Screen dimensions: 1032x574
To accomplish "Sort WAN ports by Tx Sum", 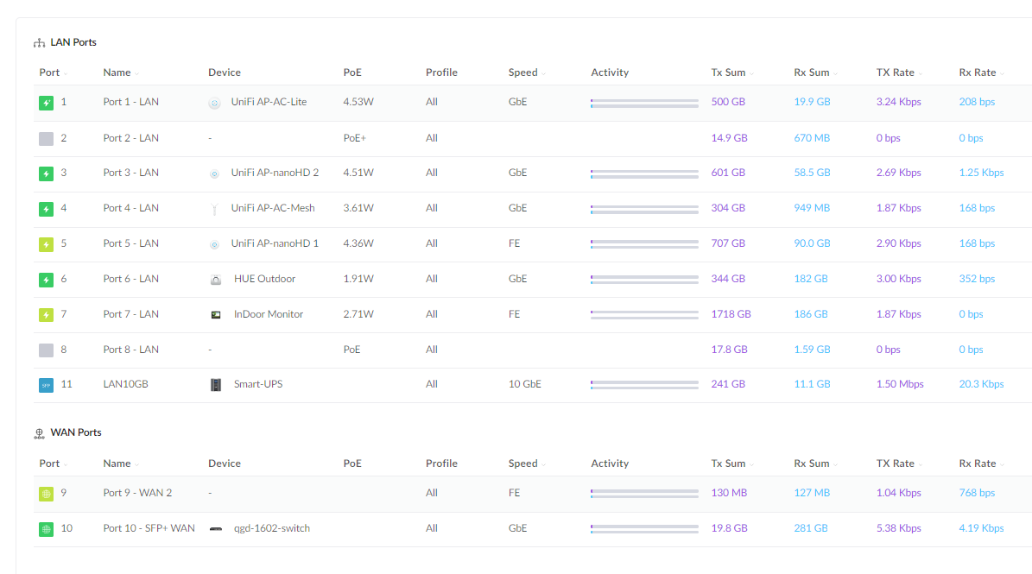I will [x=732, y=464].
